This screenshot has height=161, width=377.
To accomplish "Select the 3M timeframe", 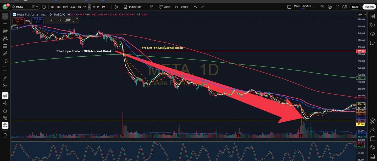I will point(103,7).
